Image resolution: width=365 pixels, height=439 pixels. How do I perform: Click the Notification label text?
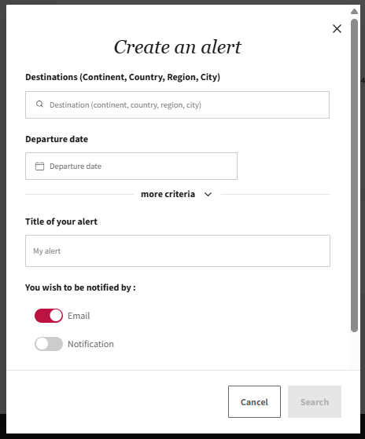pos(90,344)
